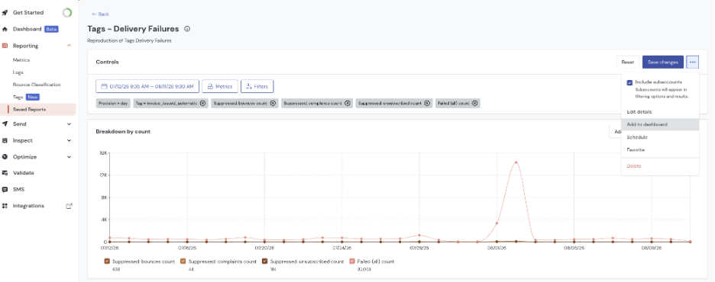Click the SMS sidebar icon
715x282 pixels.
5,190
